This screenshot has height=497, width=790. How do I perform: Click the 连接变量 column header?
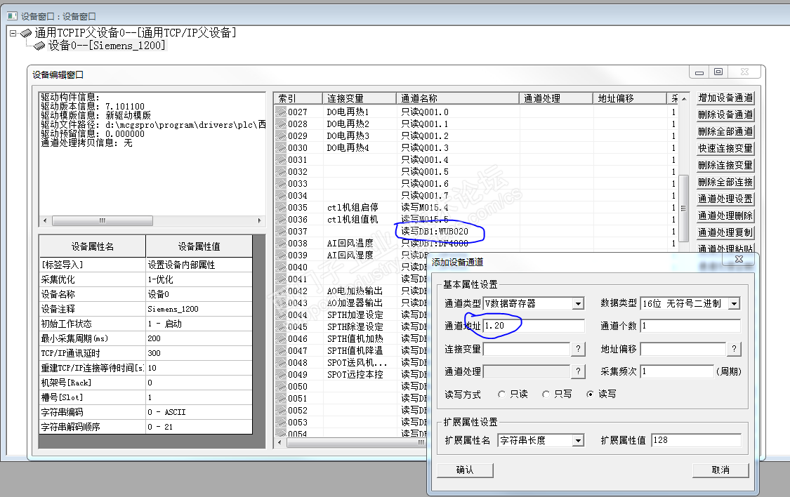point(360,99)
